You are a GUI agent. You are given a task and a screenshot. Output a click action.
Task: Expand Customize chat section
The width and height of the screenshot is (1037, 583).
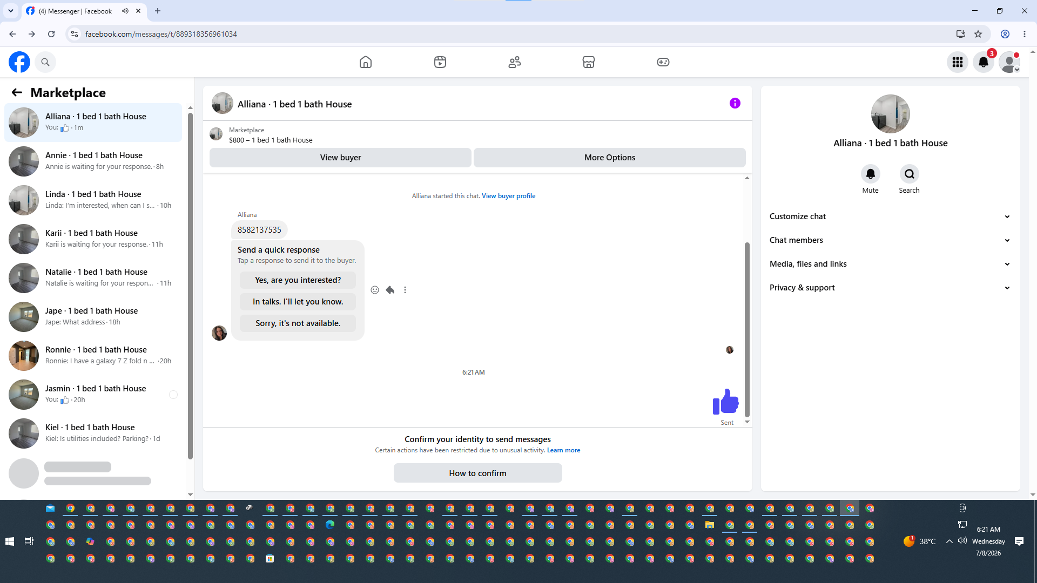(890, 216)
